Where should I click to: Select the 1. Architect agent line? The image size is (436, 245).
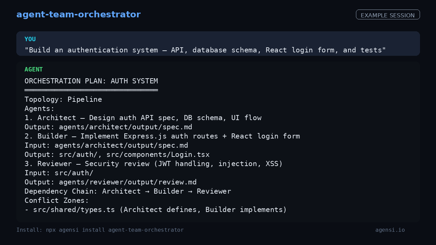tap(143, 118)
